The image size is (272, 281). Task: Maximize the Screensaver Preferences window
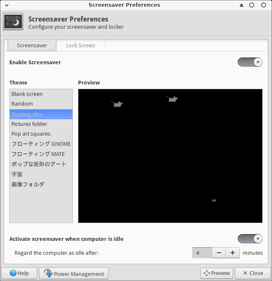252,5
